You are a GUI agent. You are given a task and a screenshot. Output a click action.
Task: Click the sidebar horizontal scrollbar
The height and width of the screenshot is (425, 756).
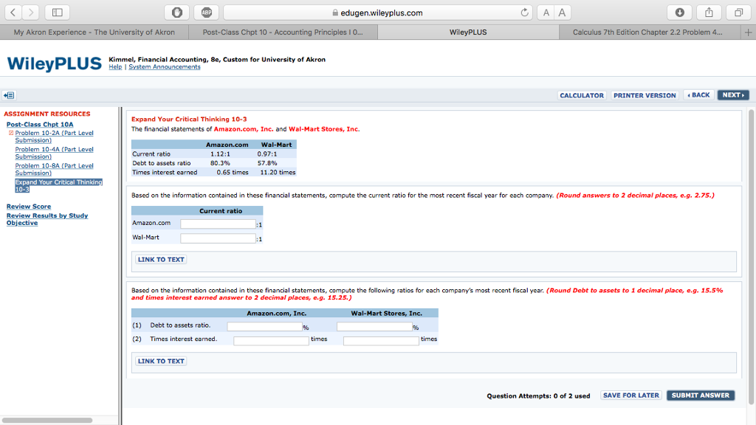coord(48,420)
